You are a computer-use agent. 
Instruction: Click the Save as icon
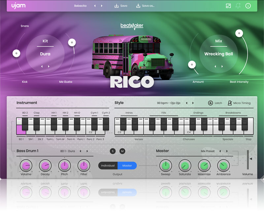[x=138, y=6]
